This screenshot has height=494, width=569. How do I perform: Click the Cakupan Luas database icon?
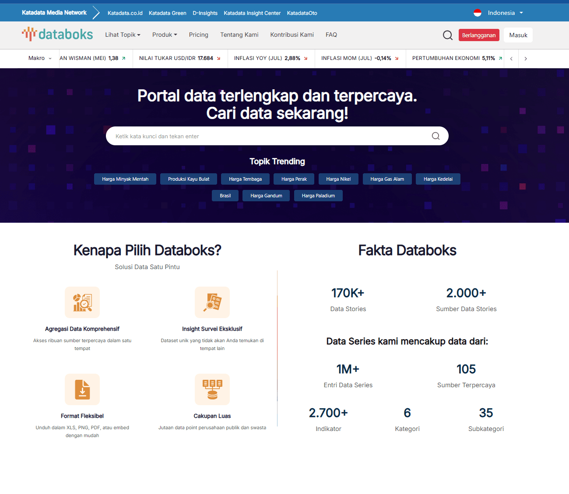[x=212, y=389]
